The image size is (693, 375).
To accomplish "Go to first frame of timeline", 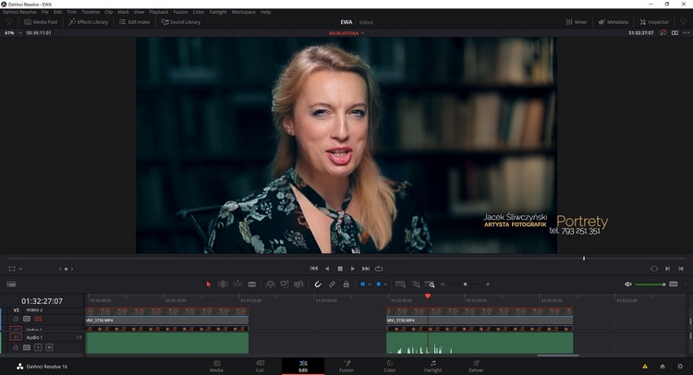I will 314,269.
